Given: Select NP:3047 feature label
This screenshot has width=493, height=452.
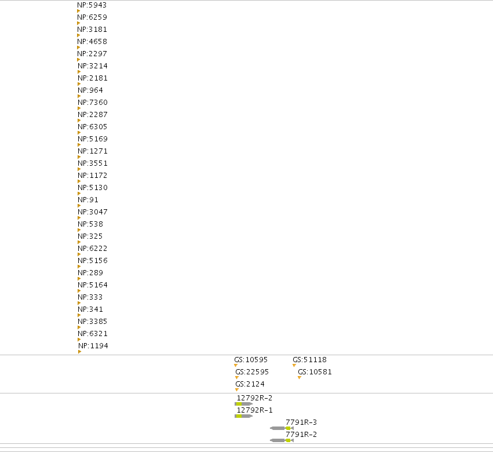Looking at the screenshot, I should tap(93, 212).
